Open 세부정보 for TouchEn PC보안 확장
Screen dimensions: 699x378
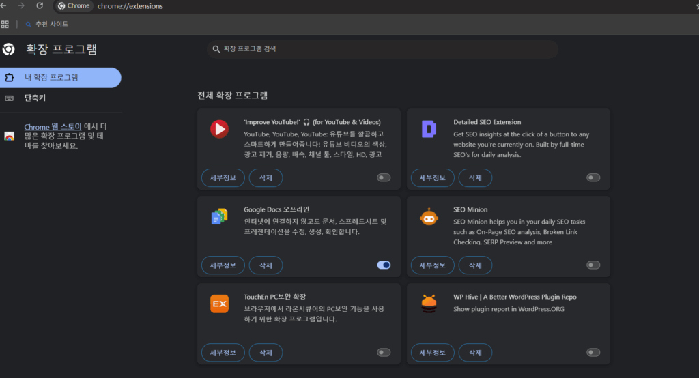(223, 353)
